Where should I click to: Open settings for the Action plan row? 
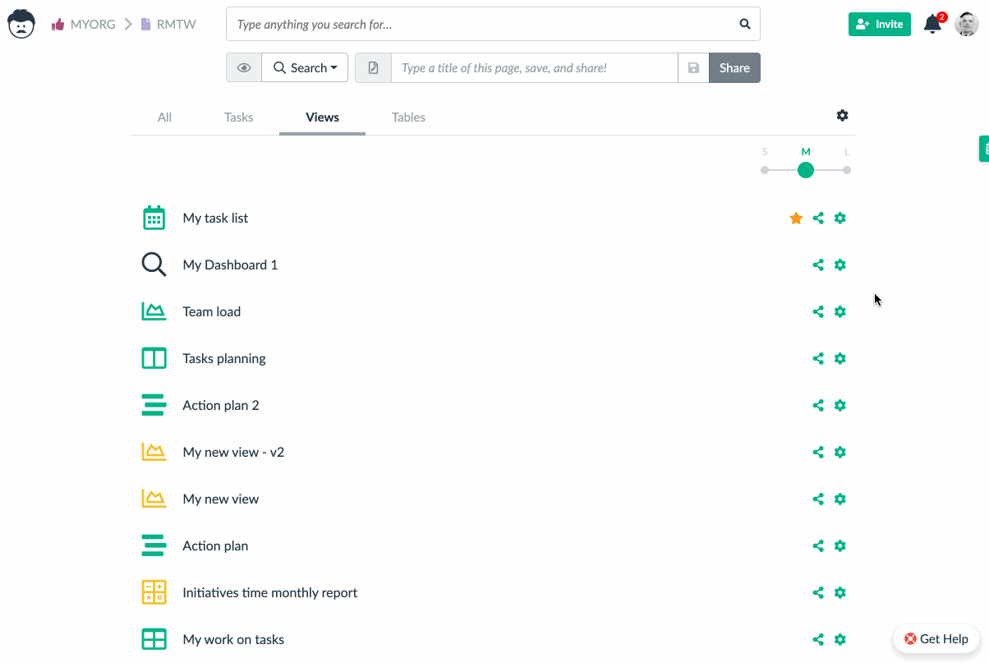pyautogui.click(x=839, y=546)
